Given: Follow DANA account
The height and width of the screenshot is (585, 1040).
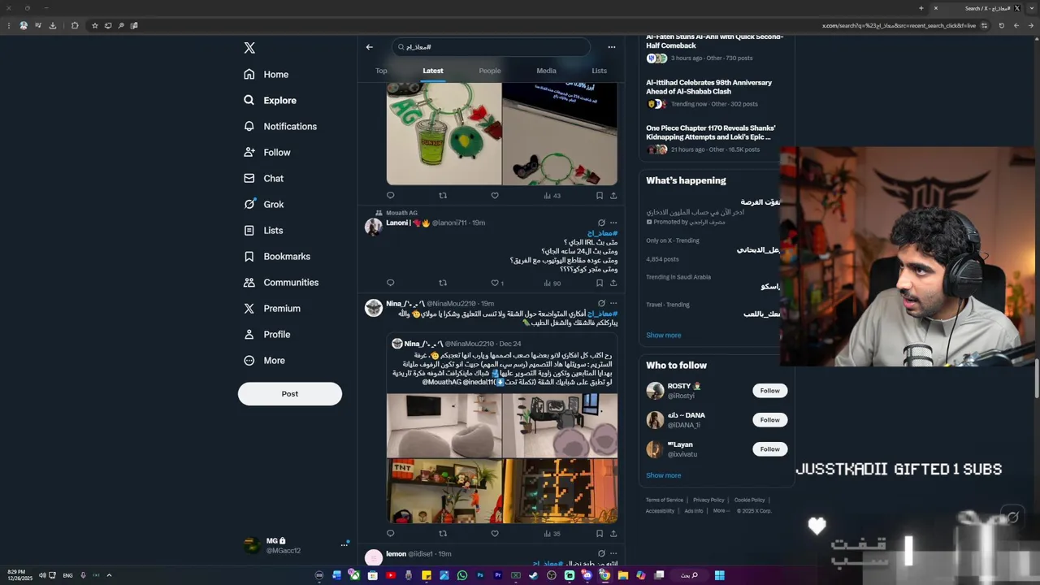Looking at the screenshot, I should [769, 420].
